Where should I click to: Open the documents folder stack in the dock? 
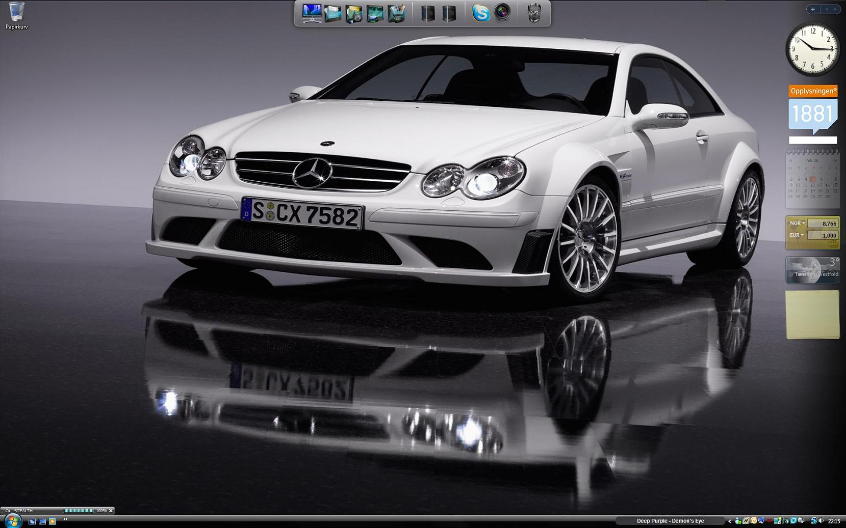(396, 13)
